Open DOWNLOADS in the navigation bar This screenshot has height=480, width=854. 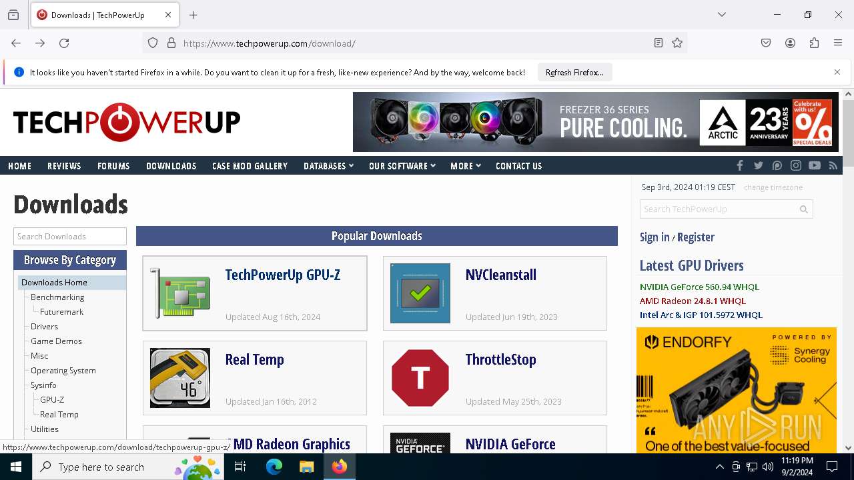coord(171,166)
